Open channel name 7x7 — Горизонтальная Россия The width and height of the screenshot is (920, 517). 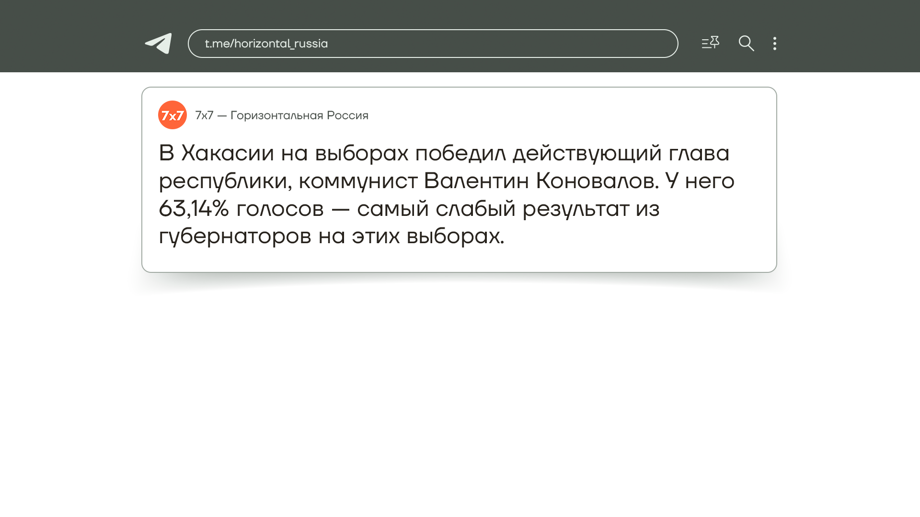(282, 115)
